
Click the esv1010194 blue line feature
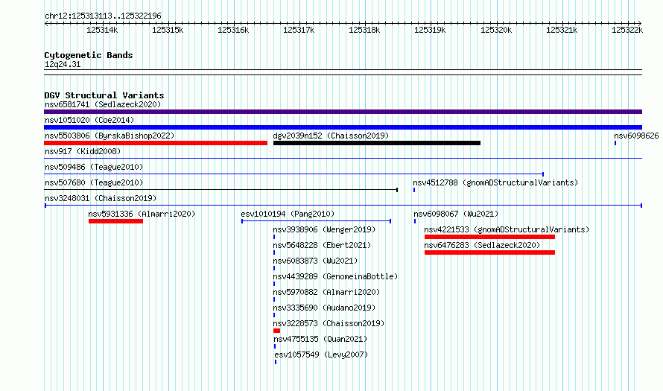click(317, 221)
